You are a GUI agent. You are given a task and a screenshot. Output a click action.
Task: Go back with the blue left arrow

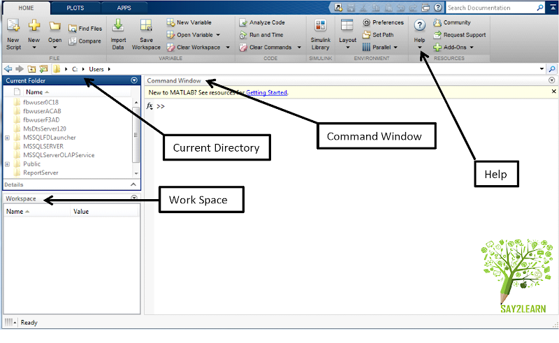coord(8,69)
